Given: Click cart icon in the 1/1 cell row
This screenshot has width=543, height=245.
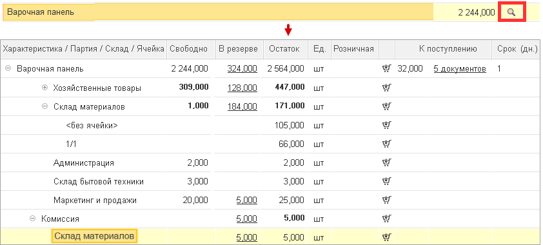Looking at the screenshot, I should (x=386, y=144).
